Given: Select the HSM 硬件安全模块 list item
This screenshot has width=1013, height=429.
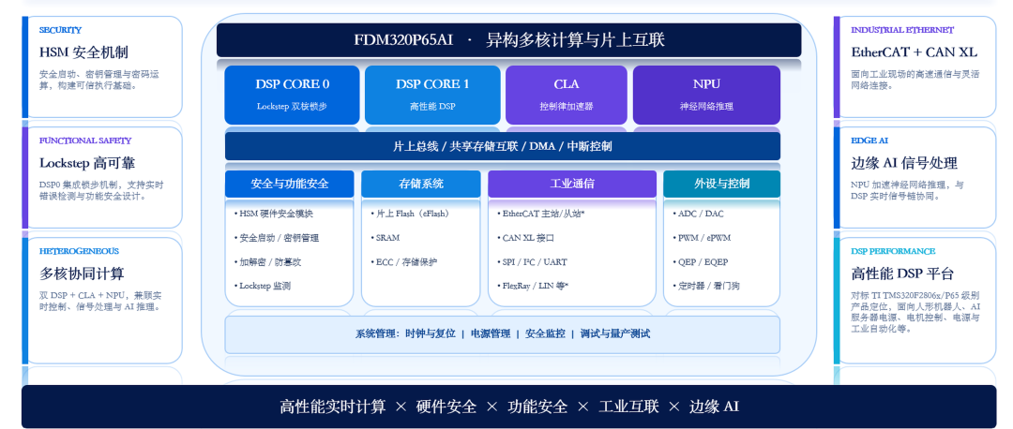Looking at the screenshot, I should click(x=276, y=214).
